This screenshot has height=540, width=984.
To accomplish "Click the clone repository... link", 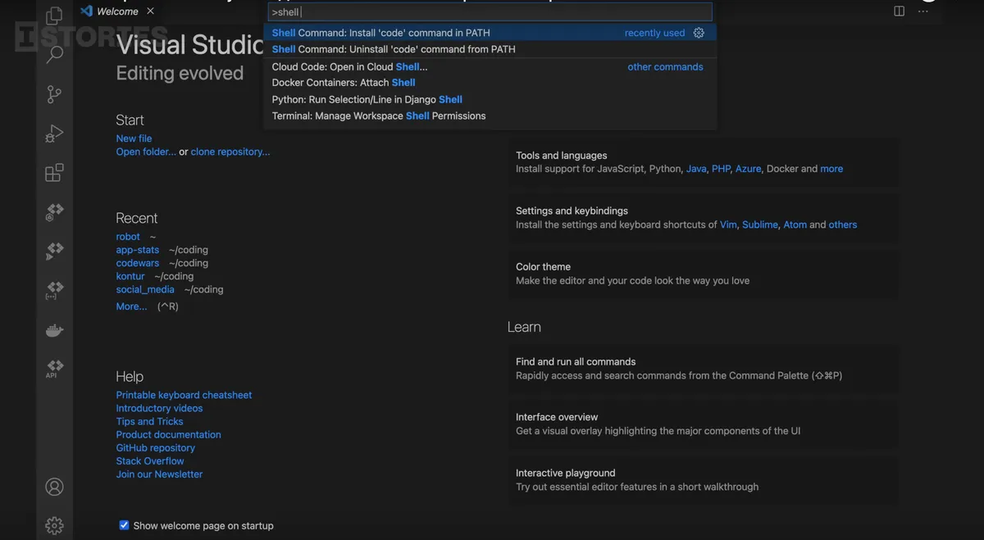I will click(230, 152).
